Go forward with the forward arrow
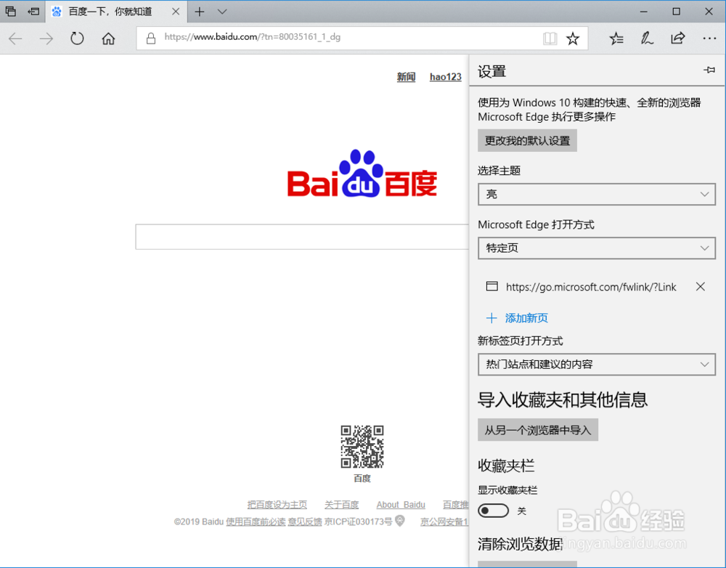 [x=46, y=38]
